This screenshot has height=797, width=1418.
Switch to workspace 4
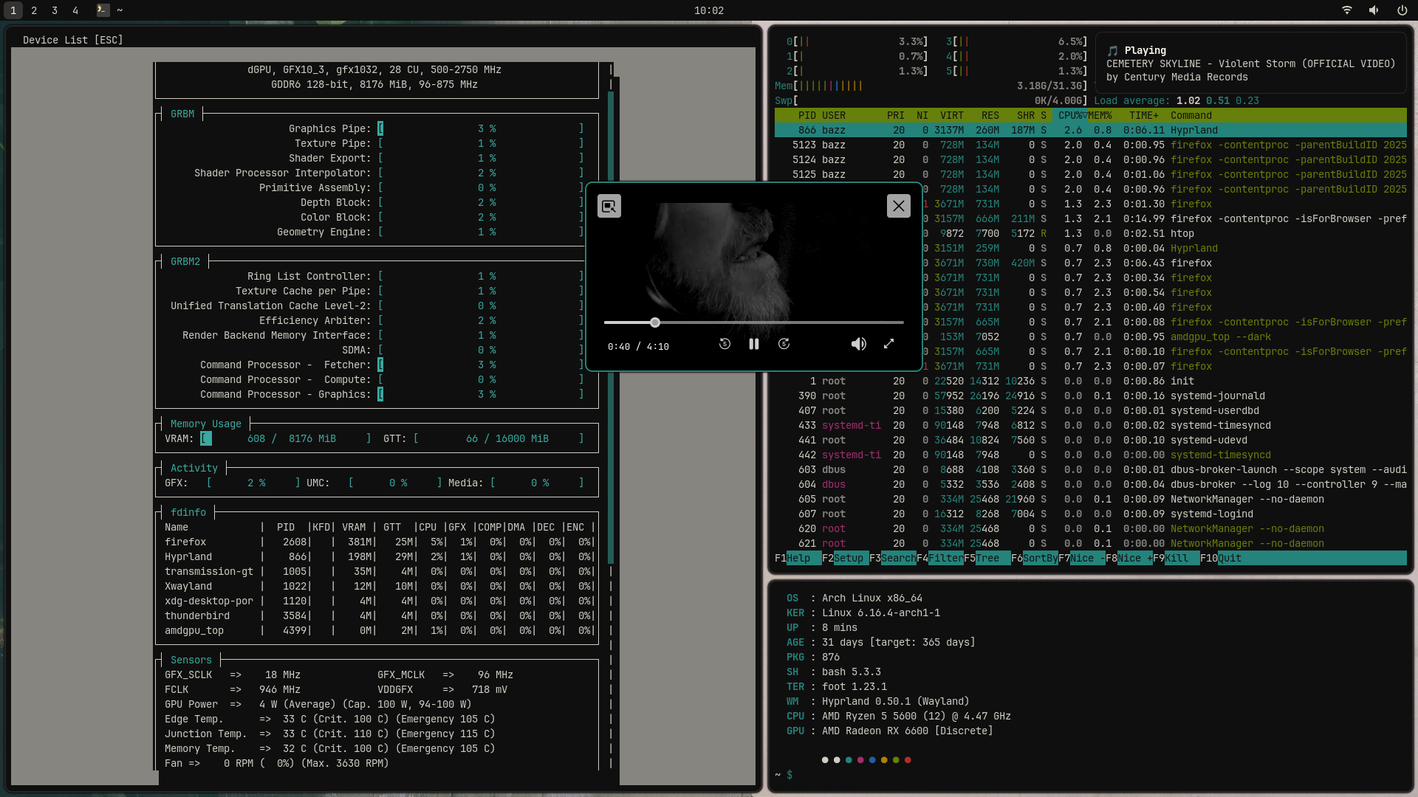(75, 10)
